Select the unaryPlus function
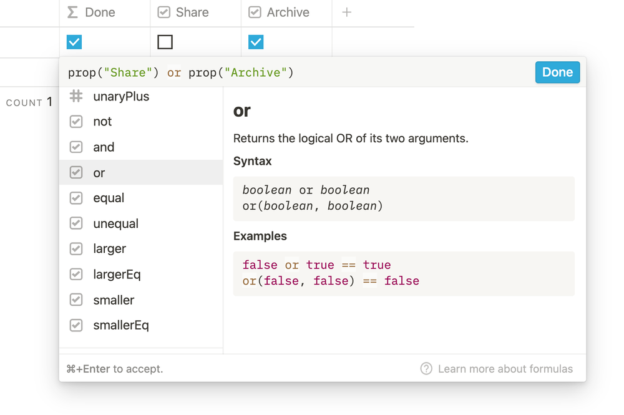Viewport: 624px width, 415px height. coord(141,96)
